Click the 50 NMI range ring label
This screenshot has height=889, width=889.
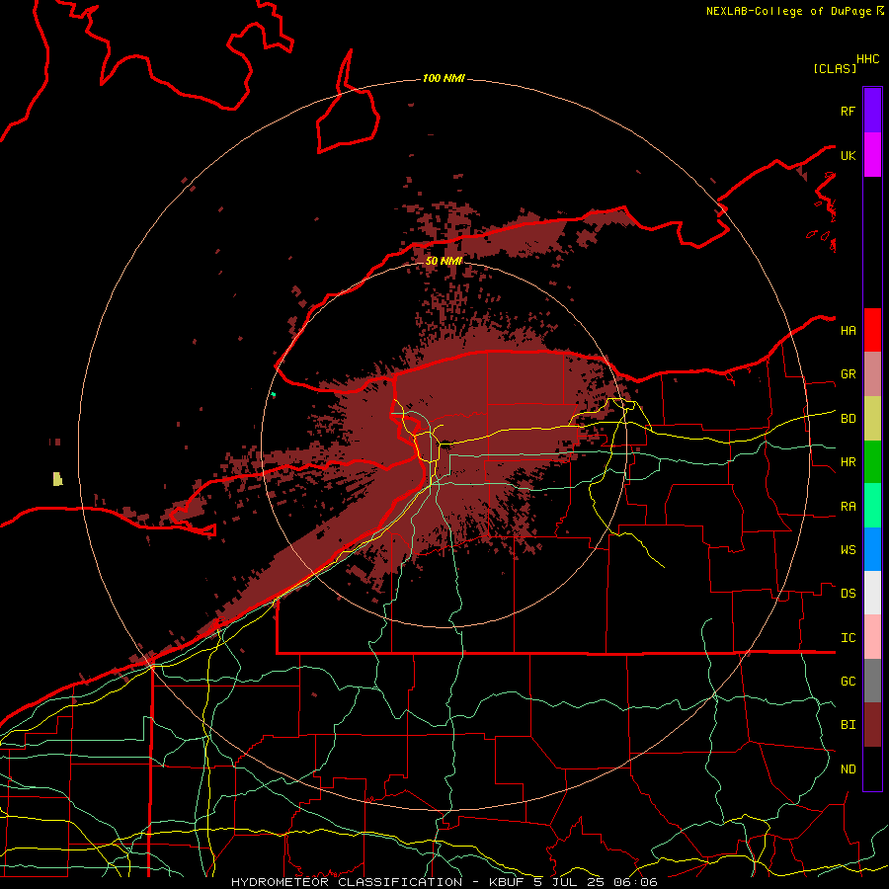(x=444, y=261)
